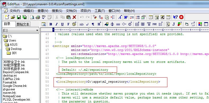Open the color grid picker icon
Screen dimensions: 209x103
200,24
